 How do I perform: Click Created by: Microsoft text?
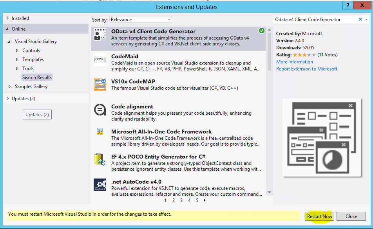coord(299,34)
